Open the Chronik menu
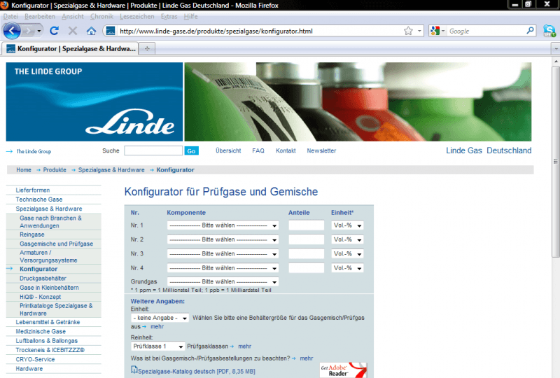Viewport: 560px width, 378px height. tap(101, 16)
